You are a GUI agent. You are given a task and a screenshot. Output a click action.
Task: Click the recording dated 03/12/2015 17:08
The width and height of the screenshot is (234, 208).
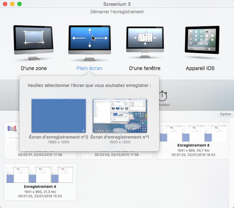pyautogui.click(x=117, y=155)
